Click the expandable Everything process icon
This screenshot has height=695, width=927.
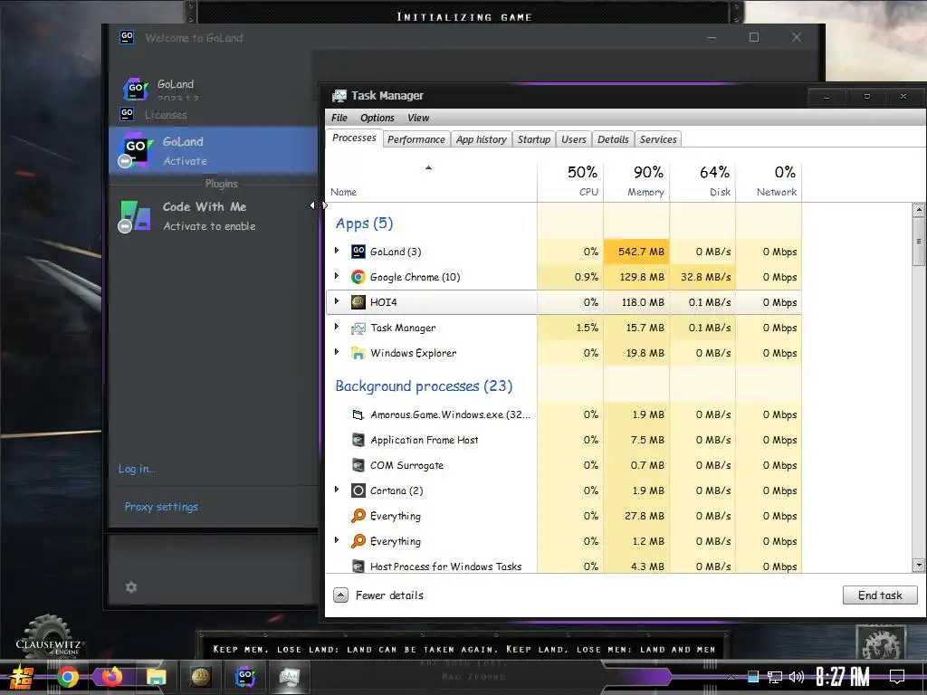pyautogui.click(x=358, y=541)
